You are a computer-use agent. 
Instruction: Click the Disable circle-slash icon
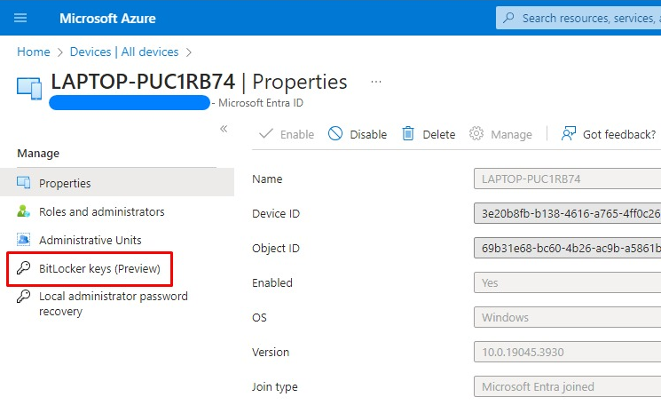pyautogui.click(x=335, y=133)
